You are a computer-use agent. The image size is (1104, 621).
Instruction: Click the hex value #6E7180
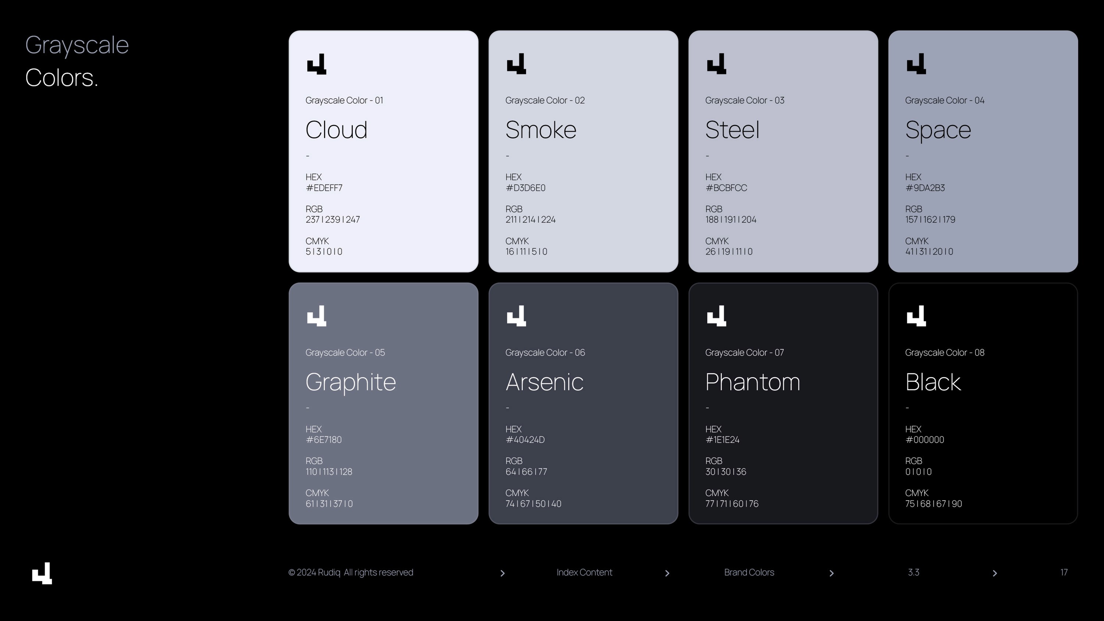click(324, 440)
